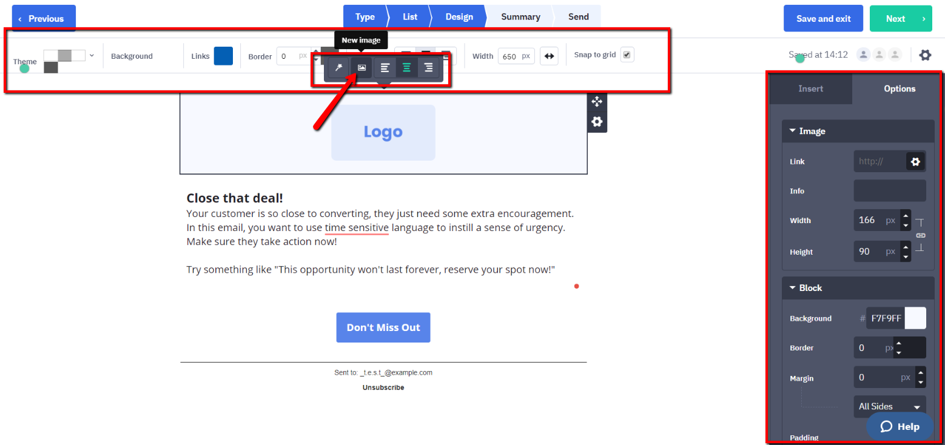
Task: Choose the left align icon
Action: coord(385,67)
